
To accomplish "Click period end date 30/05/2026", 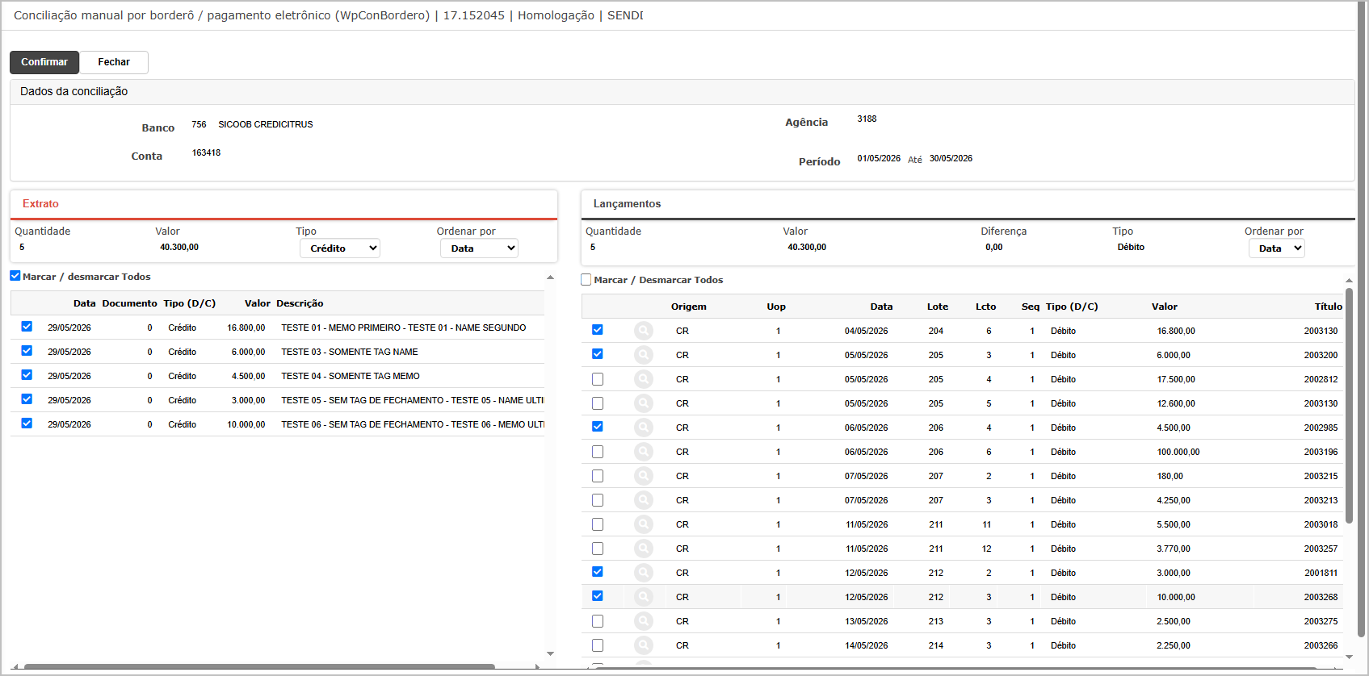I will click(951, 158).
